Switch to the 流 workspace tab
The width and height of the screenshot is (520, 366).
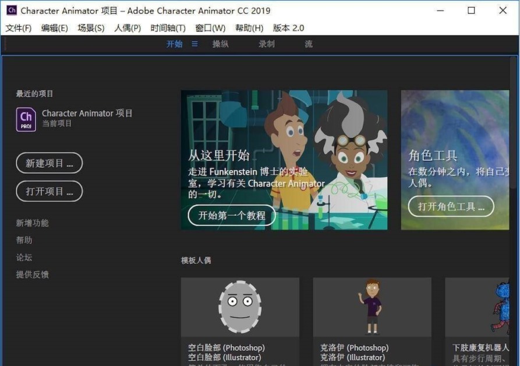[309, 44]
